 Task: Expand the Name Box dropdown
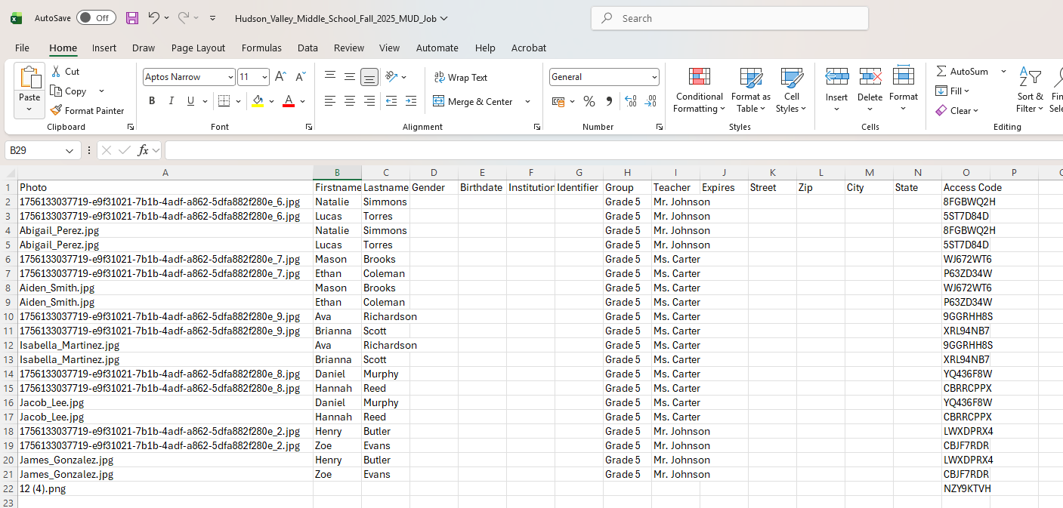(70, 150)
